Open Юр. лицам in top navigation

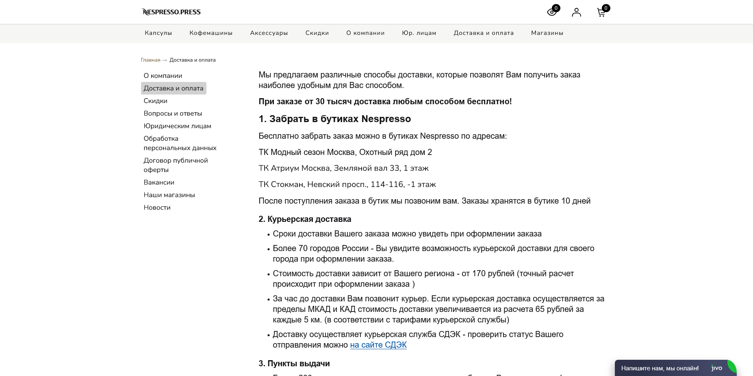click(x=419, y=33)
